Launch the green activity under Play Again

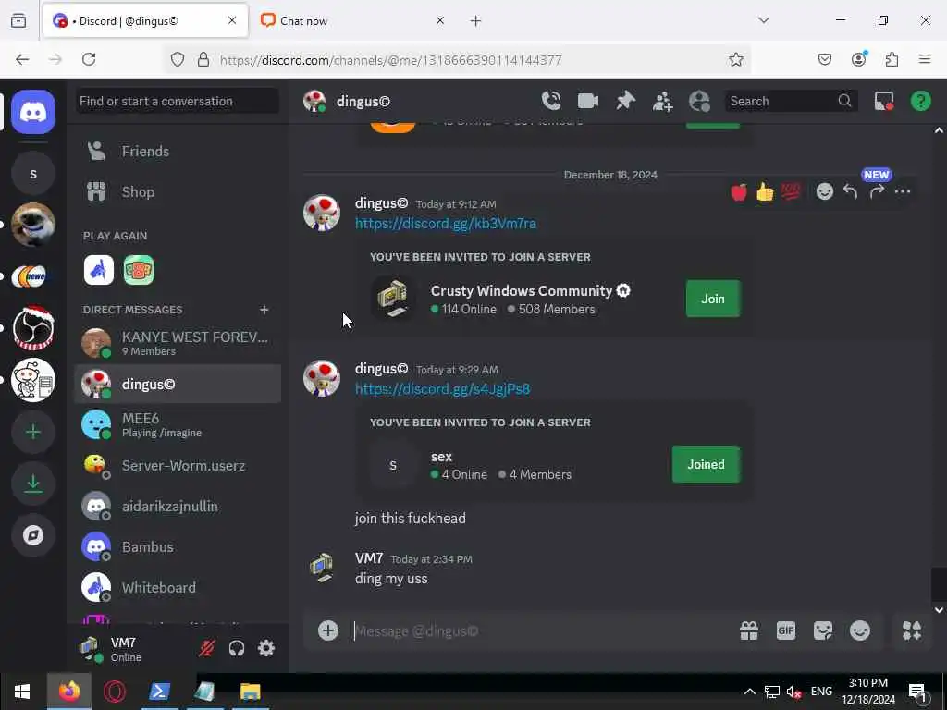coord(139,270)
